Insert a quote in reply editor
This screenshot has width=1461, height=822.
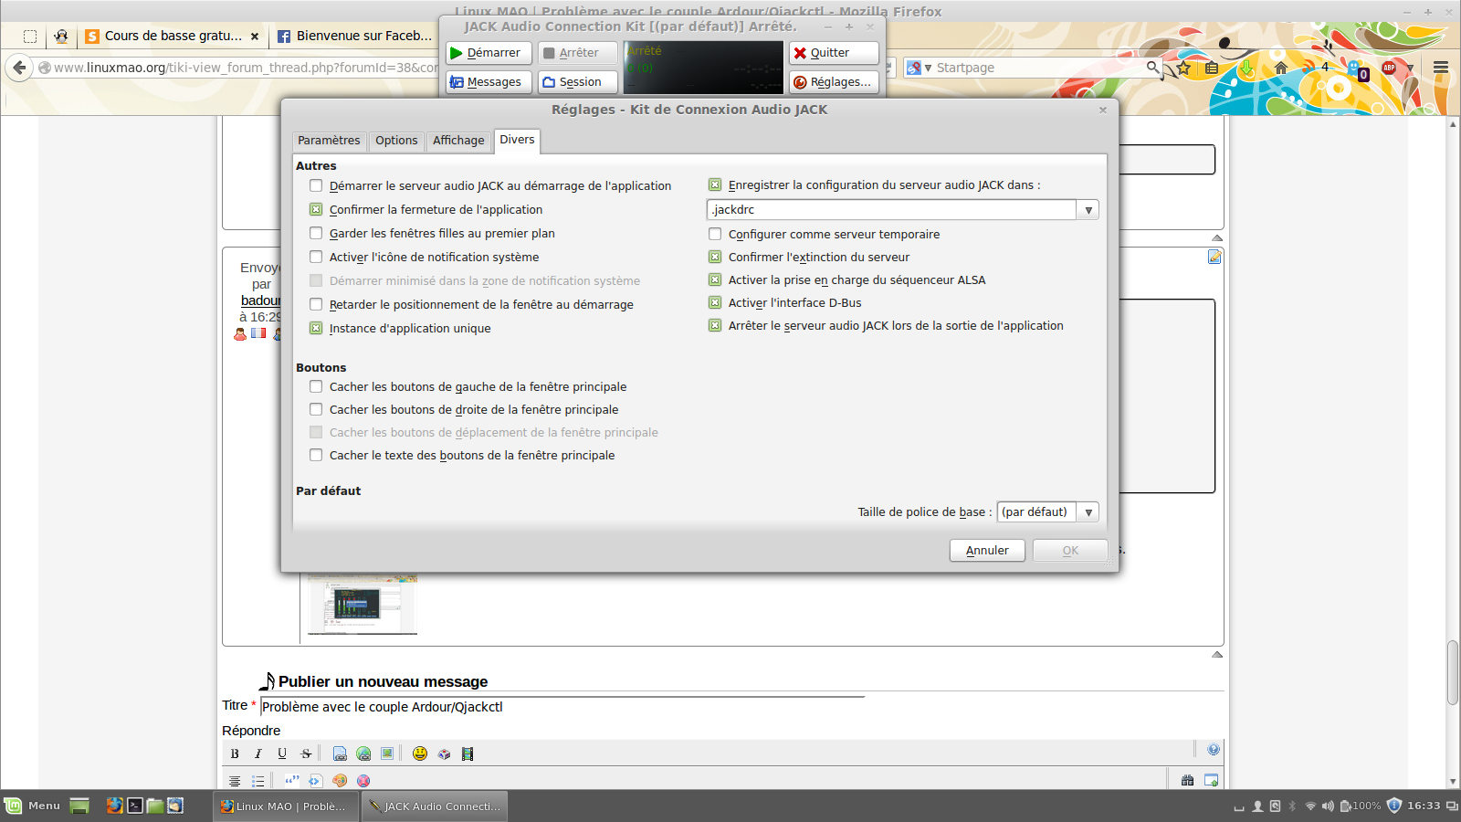tap(292, 780)
